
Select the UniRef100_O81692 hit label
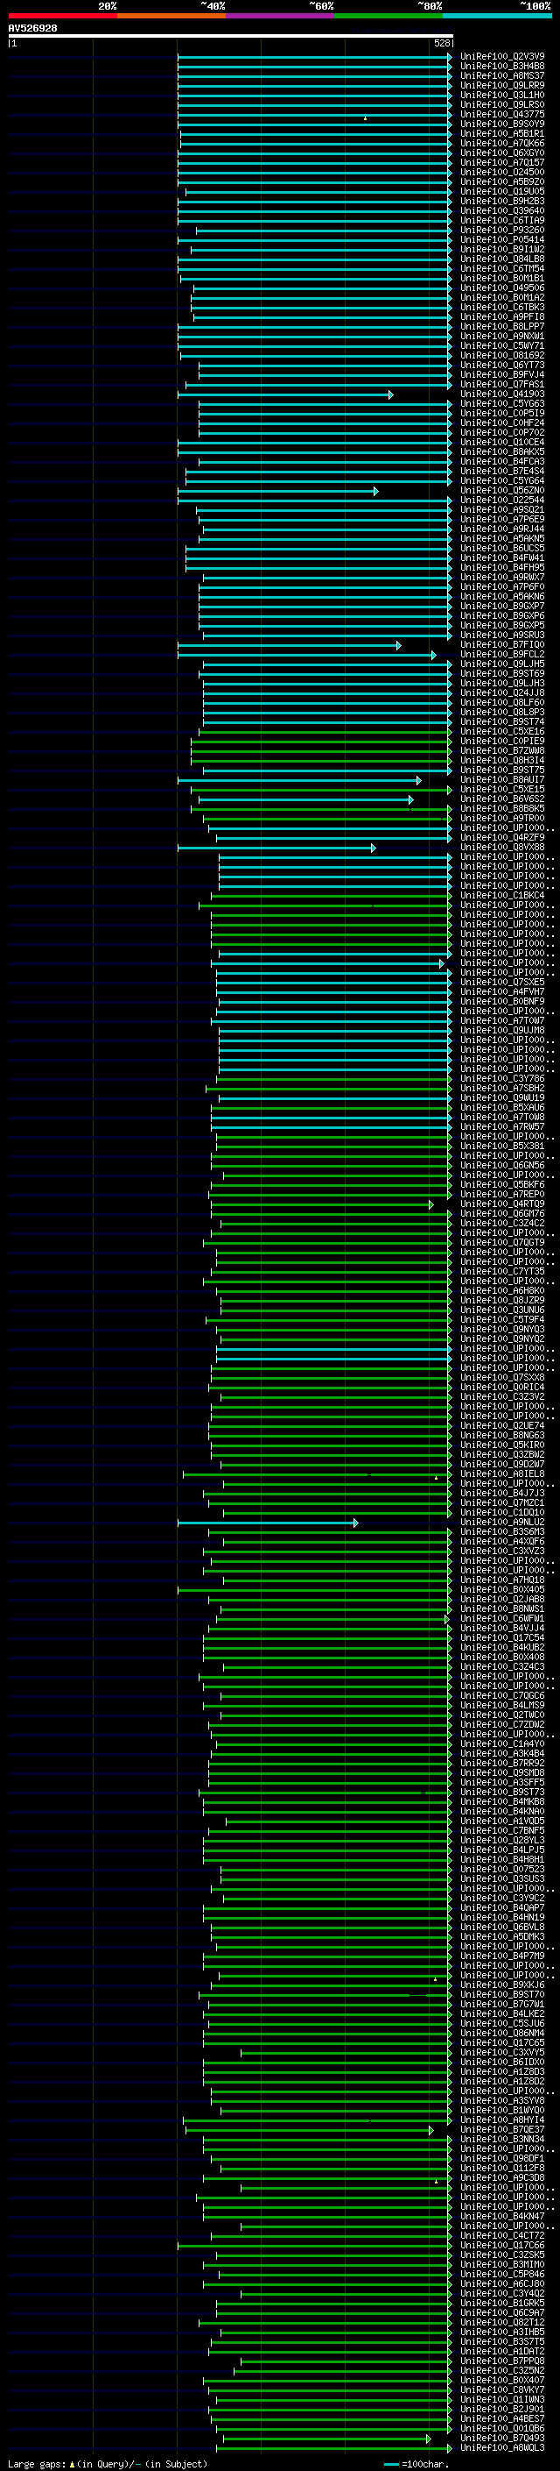(502, 355)
